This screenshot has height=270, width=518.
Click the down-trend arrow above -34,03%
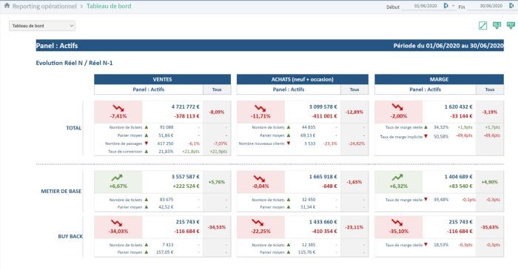[117, 223]
